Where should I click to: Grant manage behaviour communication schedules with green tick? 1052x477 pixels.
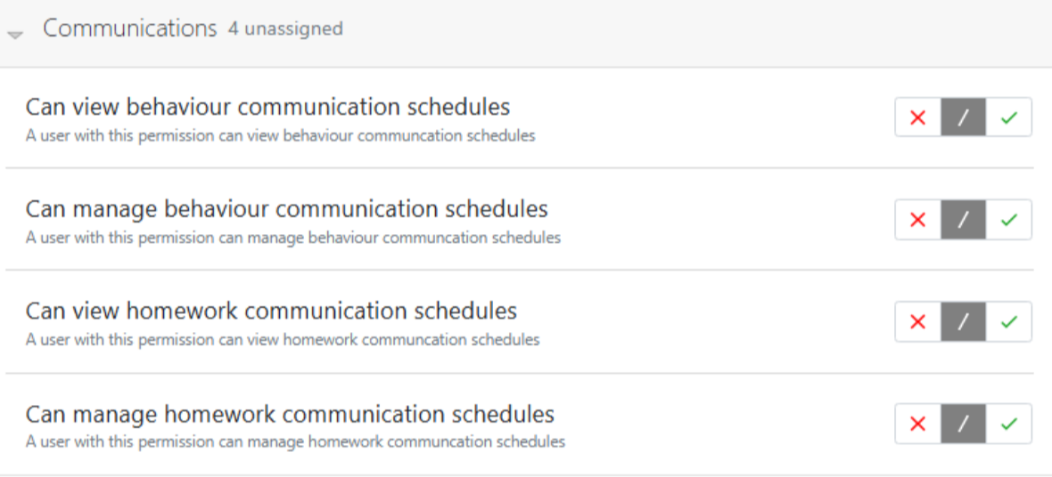click(1009, 220)
